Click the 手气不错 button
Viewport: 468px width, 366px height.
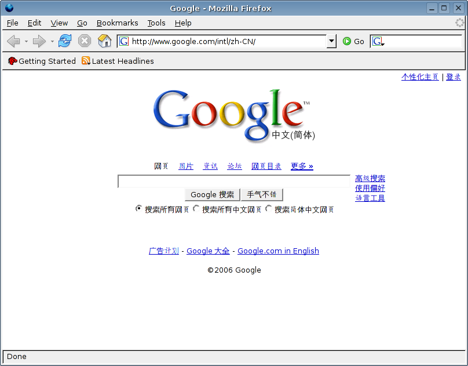click(261, 195)
